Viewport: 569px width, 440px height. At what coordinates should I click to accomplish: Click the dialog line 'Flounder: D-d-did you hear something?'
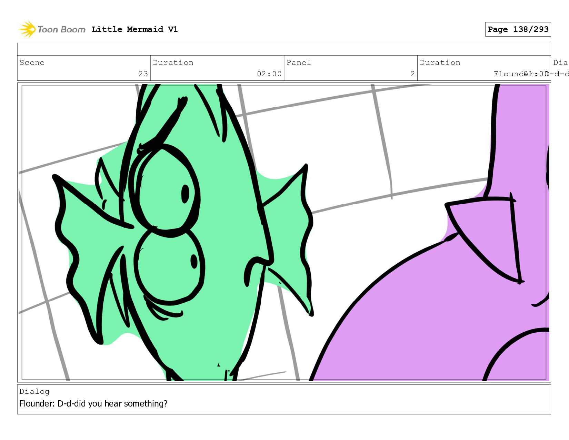tap(93, 403)
